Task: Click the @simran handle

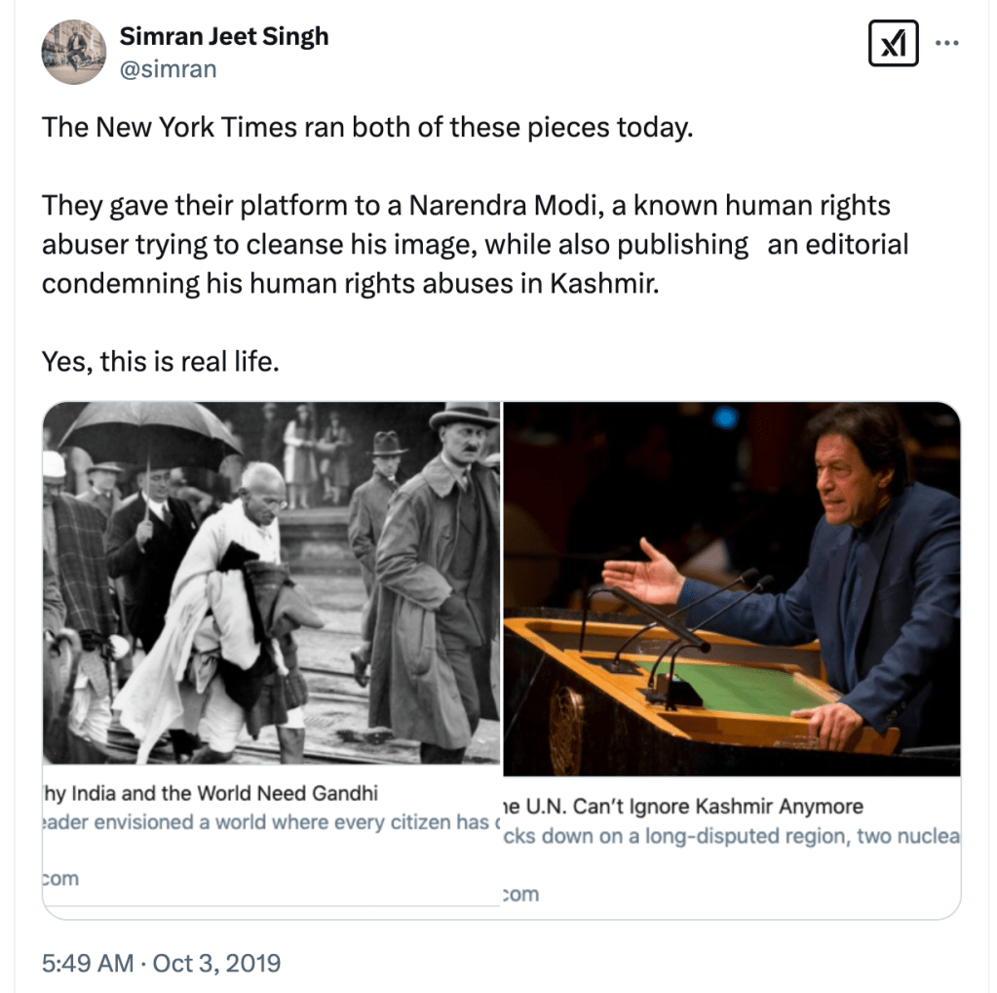Action: 168,68
